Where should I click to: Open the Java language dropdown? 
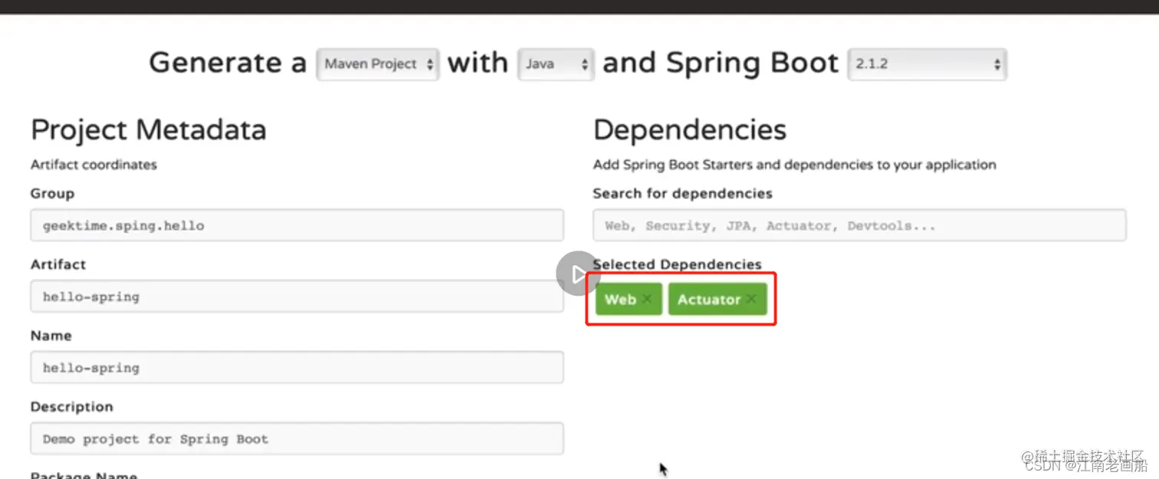557,64
